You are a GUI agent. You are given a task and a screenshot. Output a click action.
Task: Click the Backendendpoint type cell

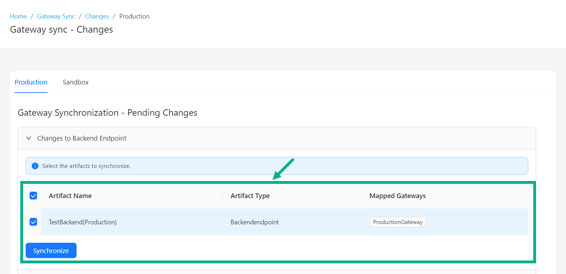[255, 222]
